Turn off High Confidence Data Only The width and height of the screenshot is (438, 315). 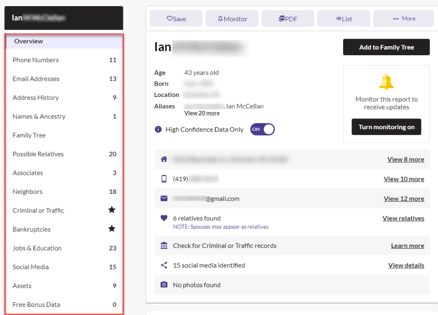pos(262,129)
